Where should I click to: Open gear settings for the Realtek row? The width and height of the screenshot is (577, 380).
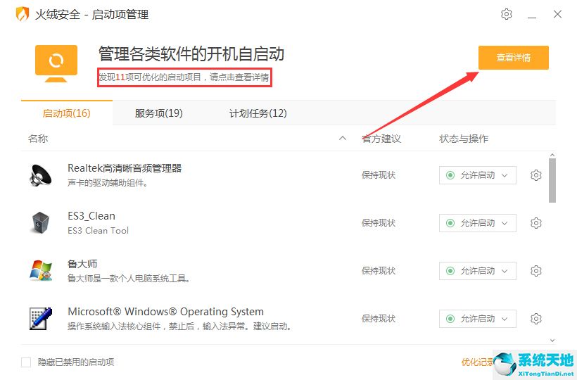tap(535, 175)
